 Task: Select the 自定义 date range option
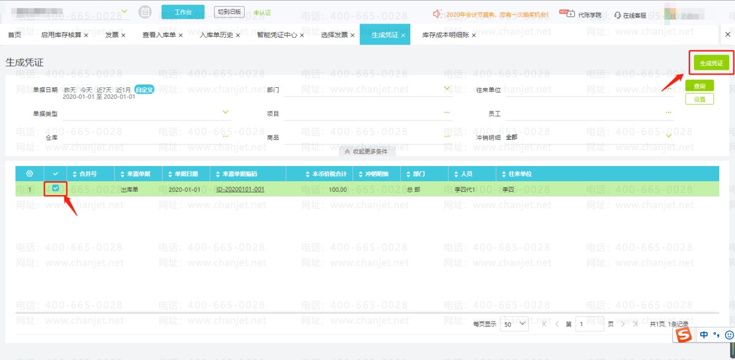point(144,90)
